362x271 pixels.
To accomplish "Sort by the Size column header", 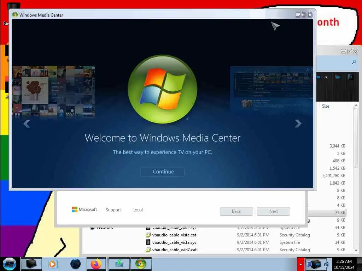I will (x=326, y=106).
